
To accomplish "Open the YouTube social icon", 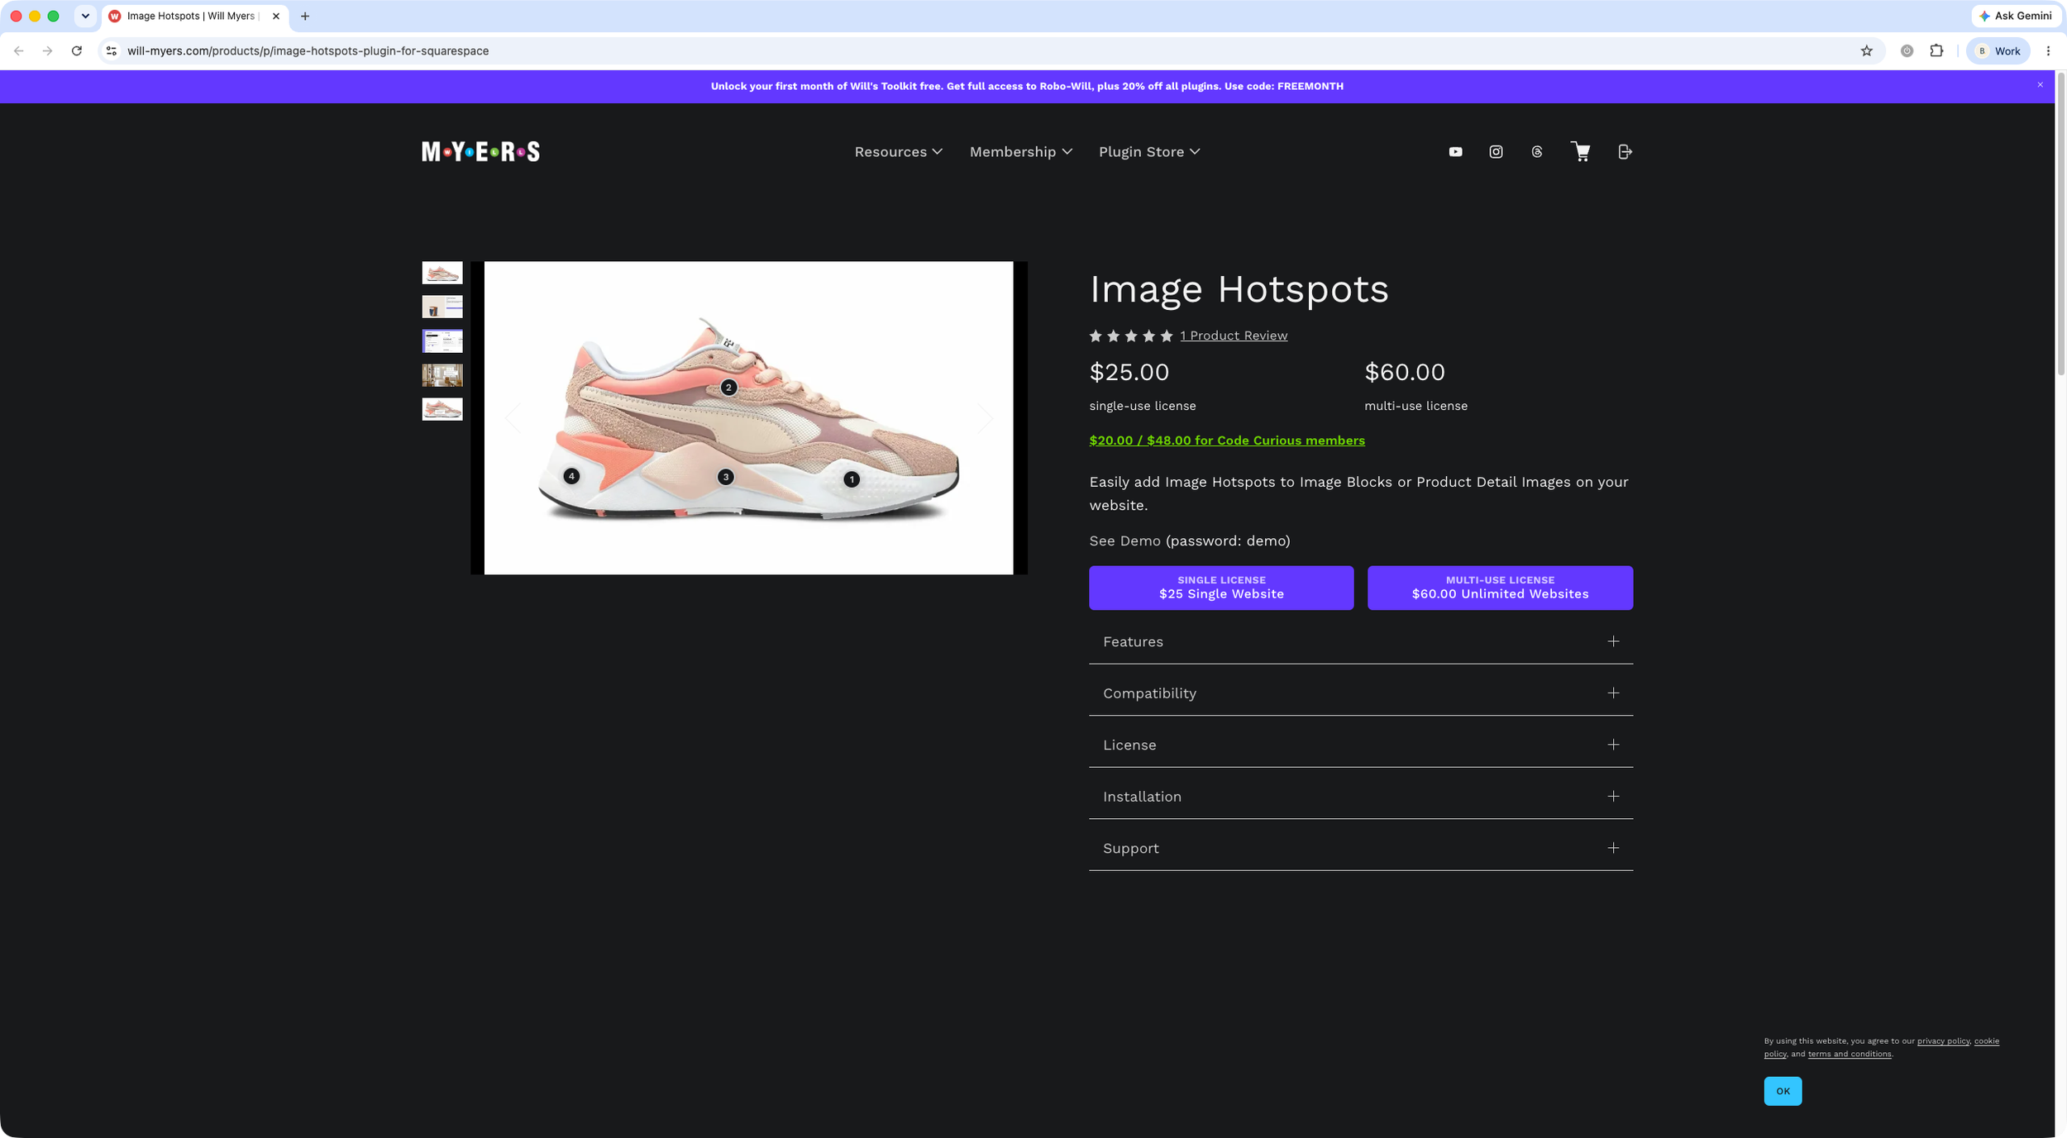I will point(1455,152).
